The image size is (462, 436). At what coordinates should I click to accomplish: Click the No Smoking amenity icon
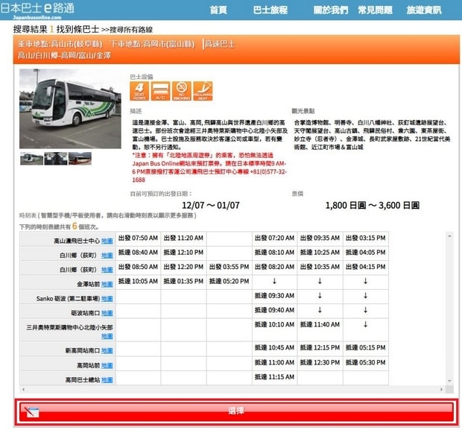(x=182, y=91)
